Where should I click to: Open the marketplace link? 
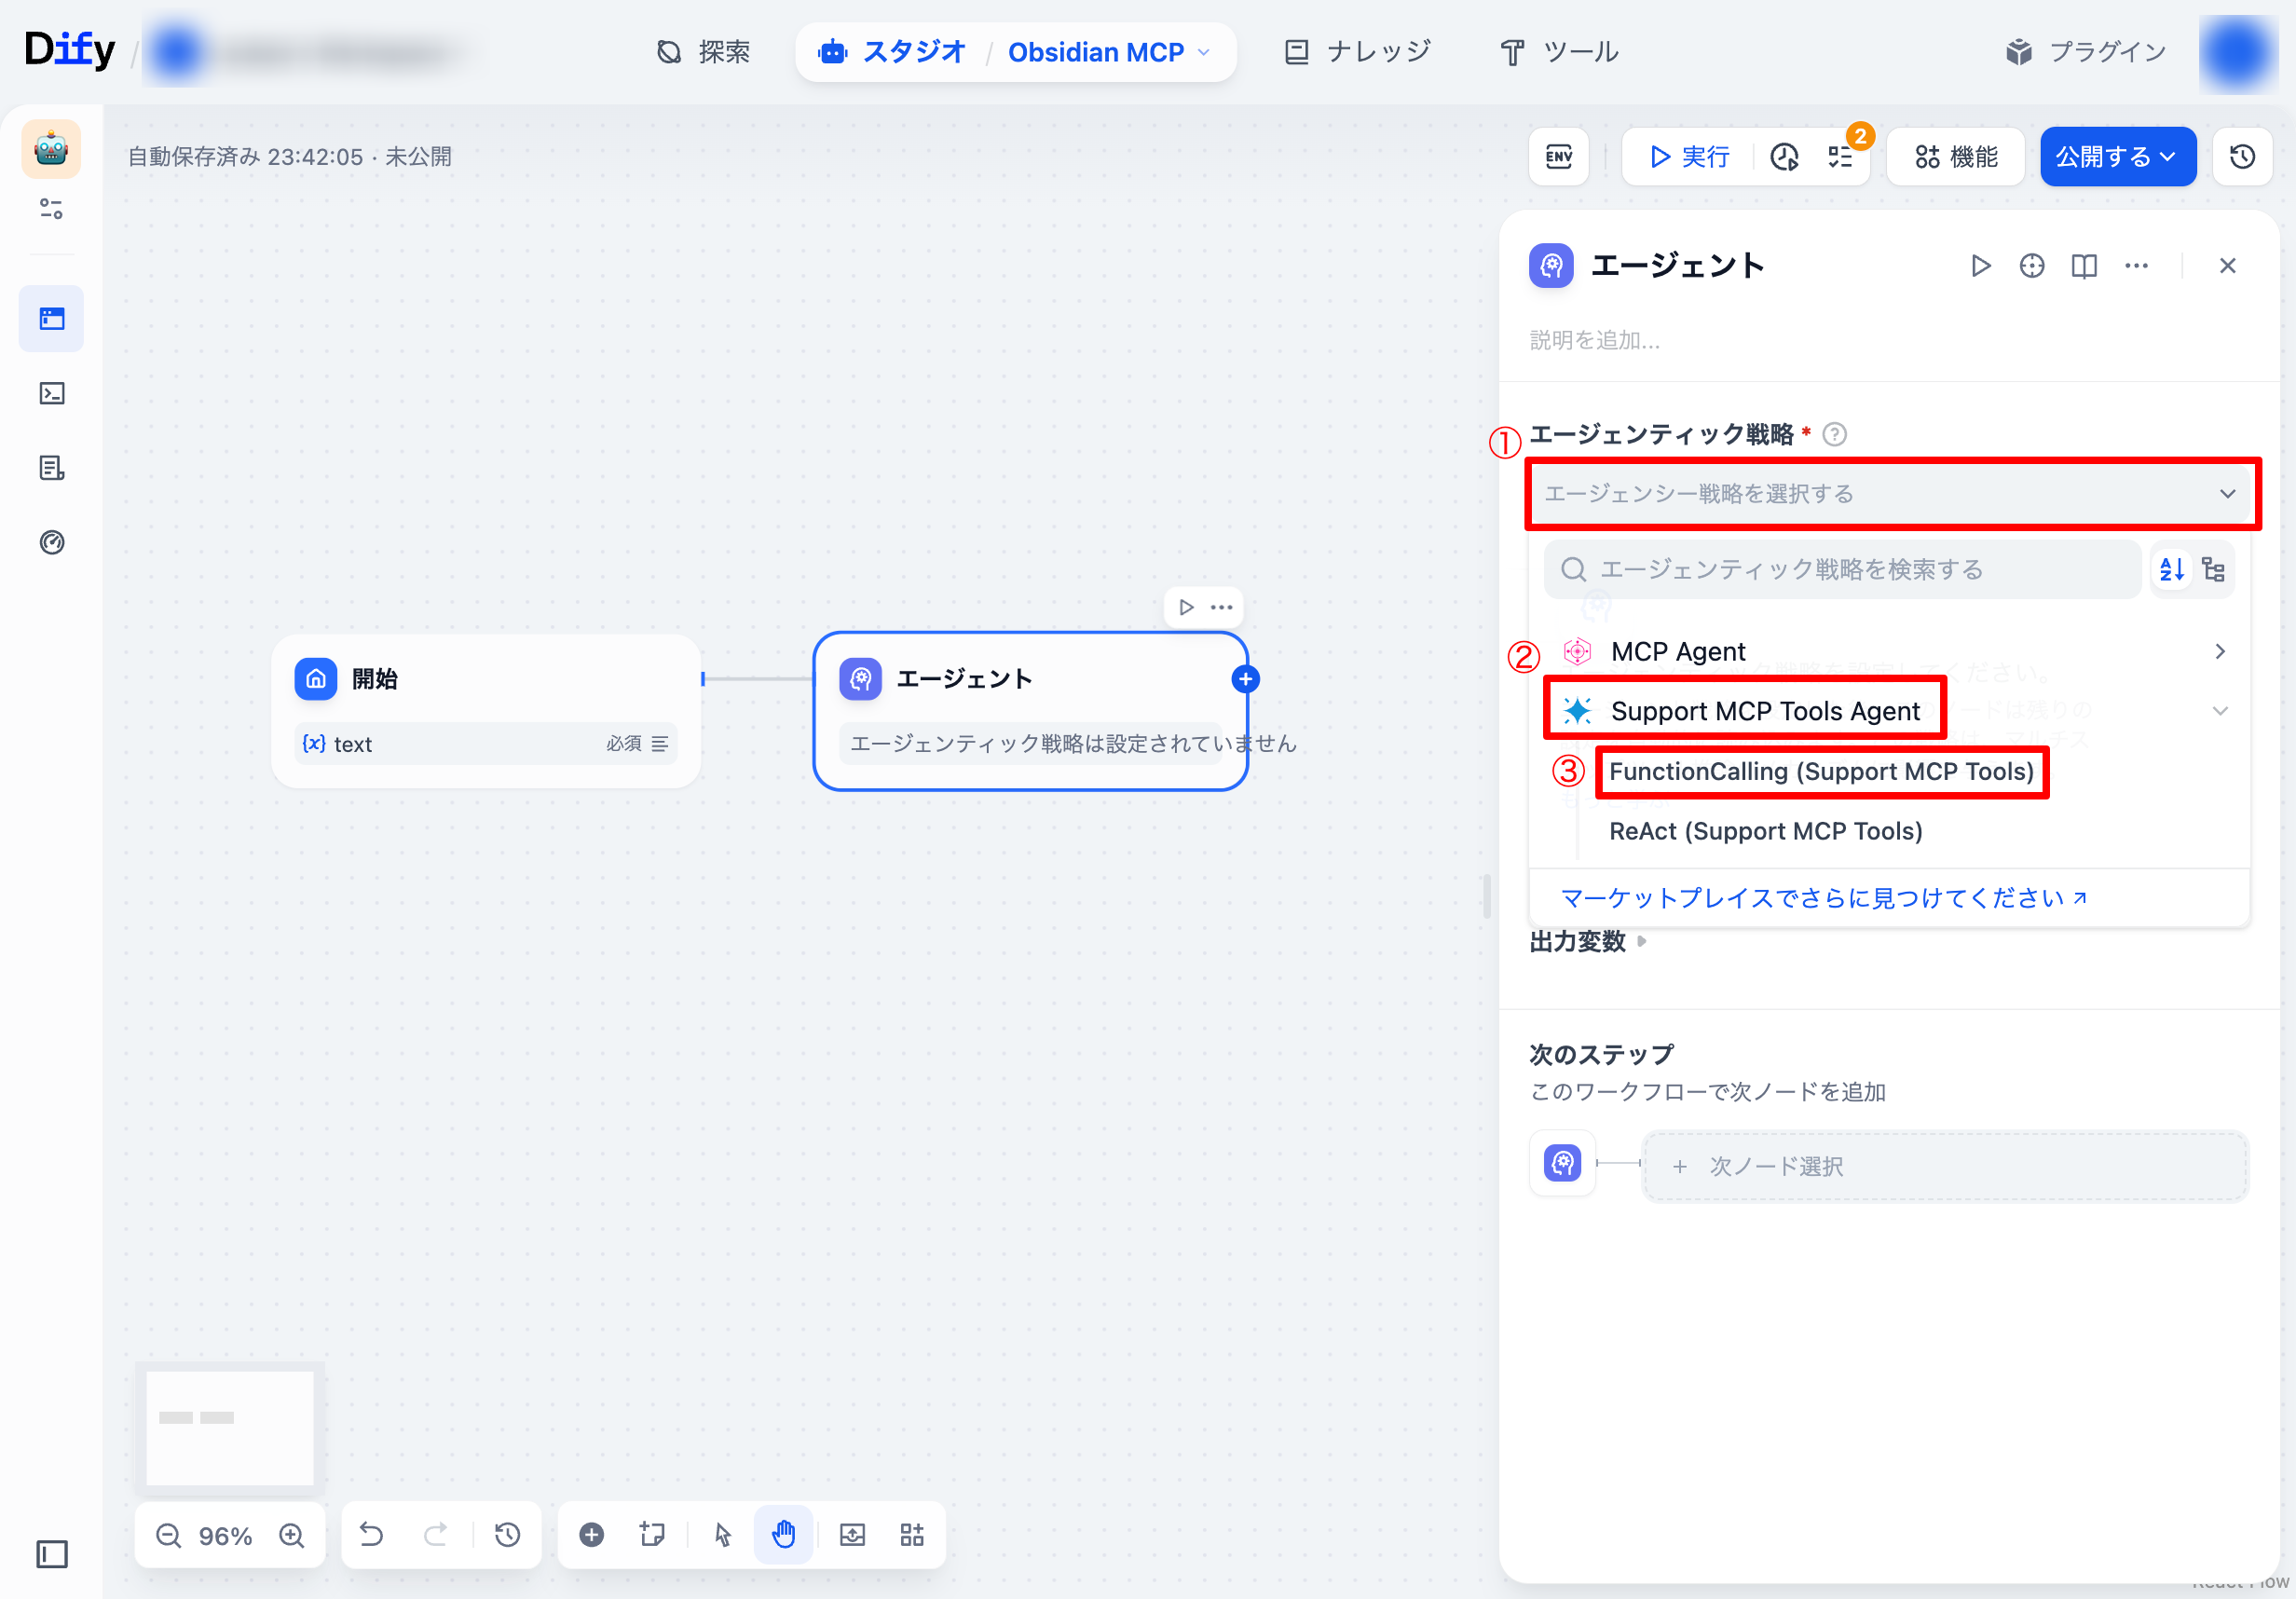click(x=1823, y=898)
